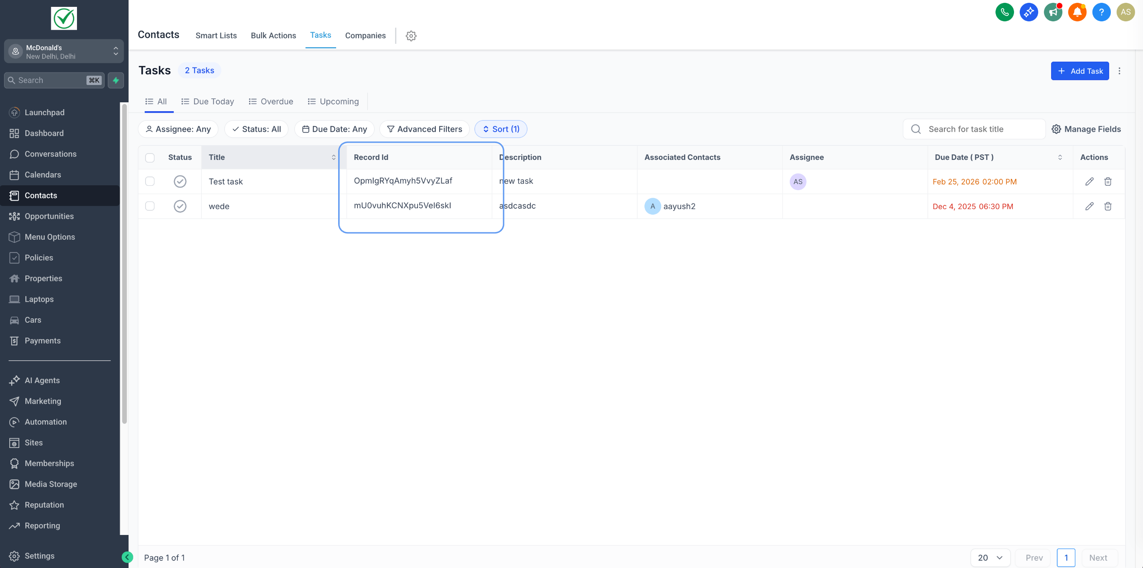Screen dimensions: 1143x568
Task: Delete the wede task with trash icon
Action: pos(1108,206)
